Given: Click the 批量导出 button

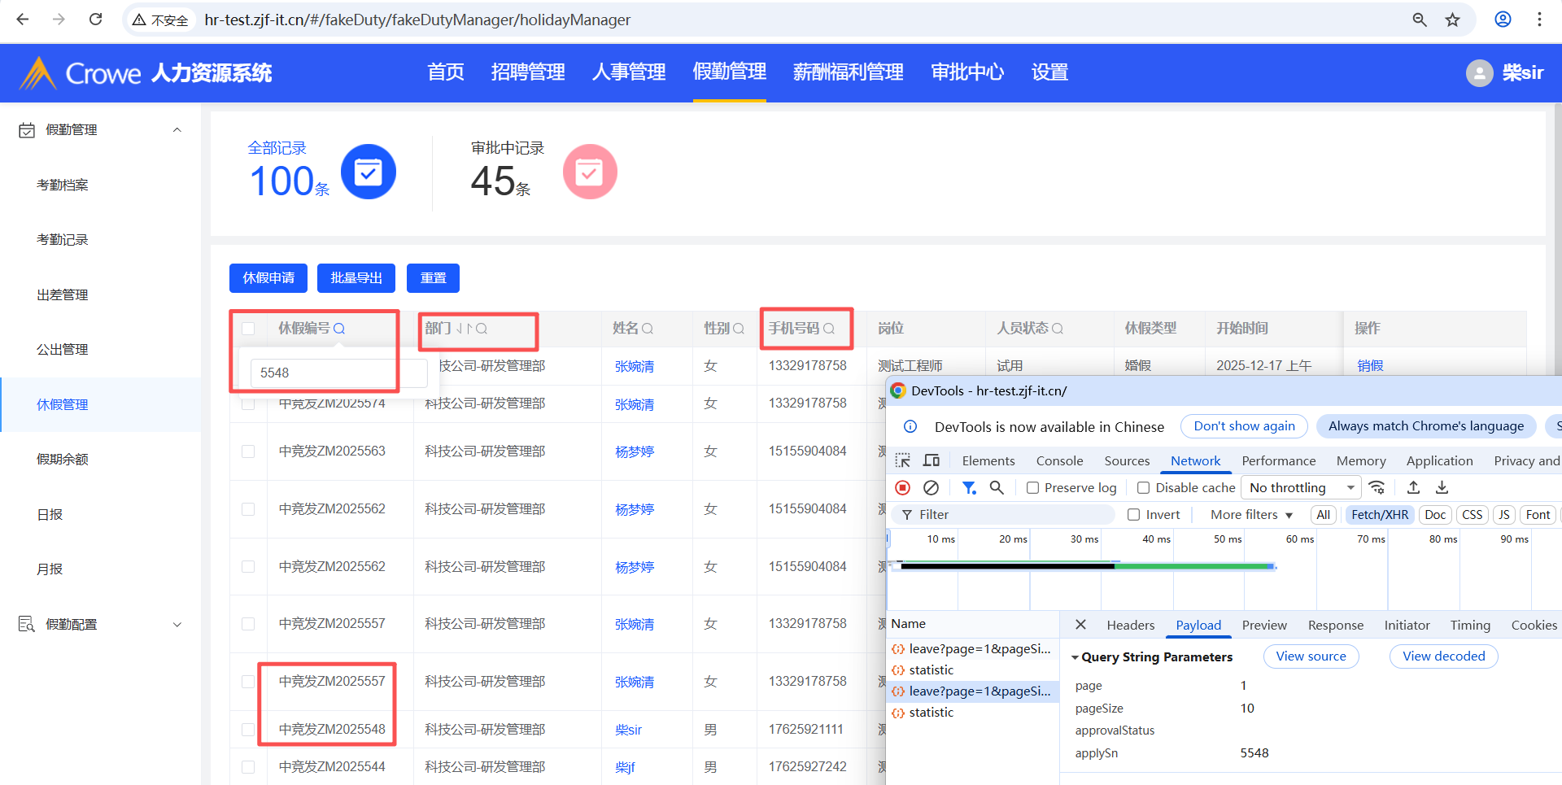Looking at the screenshot, I should coord(356,278).
